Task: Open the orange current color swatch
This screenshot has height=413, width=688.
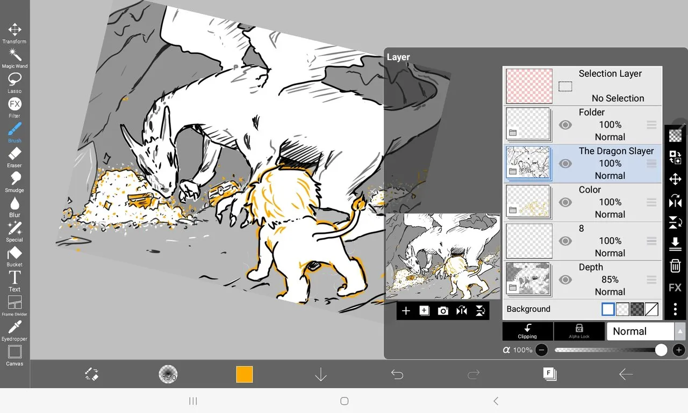Action: [x=245, y=374]
